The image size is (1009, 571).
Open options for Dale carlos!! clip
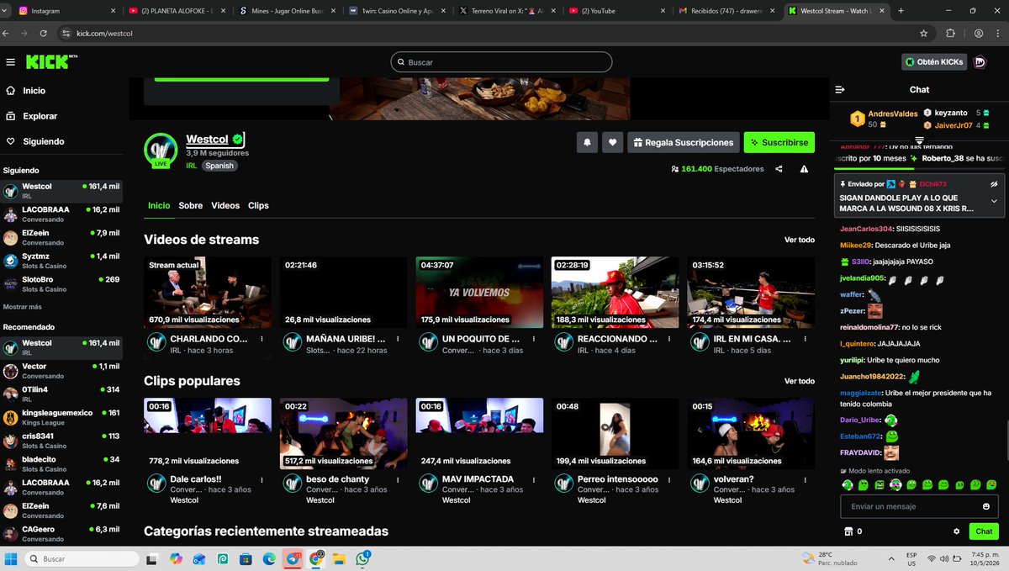261,479
